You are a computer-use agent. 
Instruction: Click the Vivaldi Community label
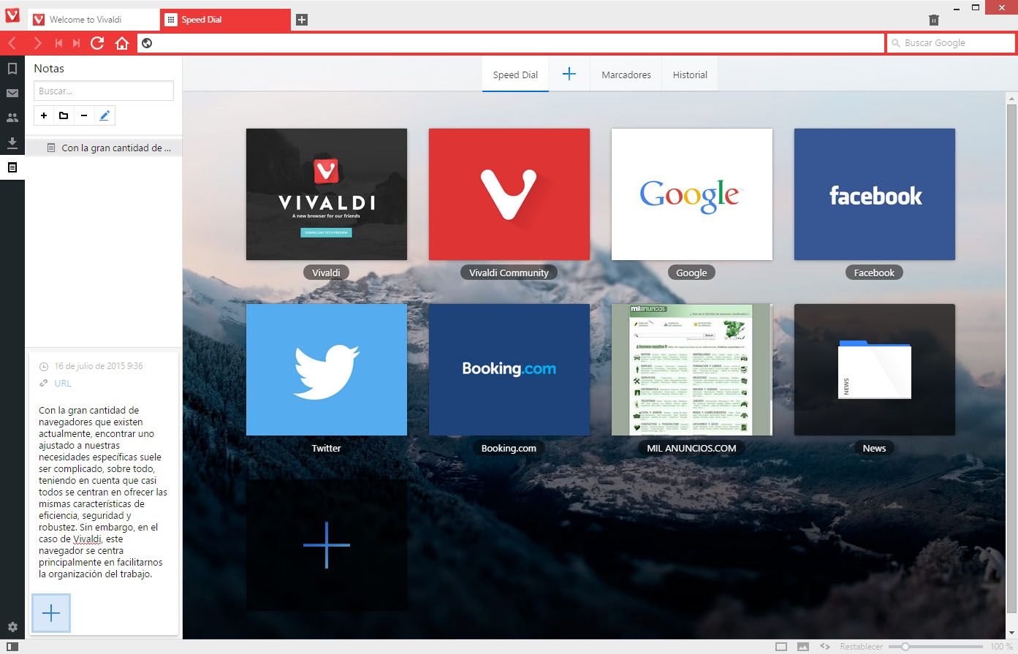[509, 273]
